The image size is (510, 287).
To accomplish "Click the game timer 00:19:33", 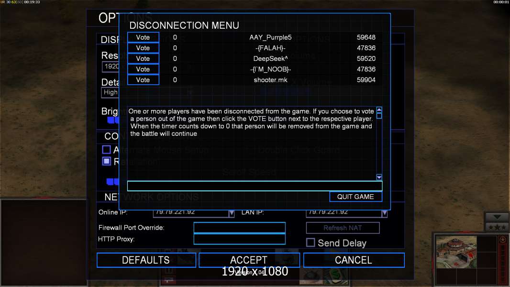I will coord(32,2).
